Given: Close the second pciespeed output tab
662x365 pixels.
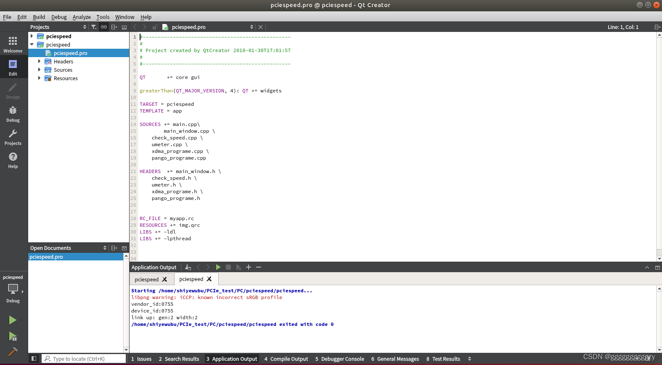Looking at the screenshot, I should (x=209, y=279).
